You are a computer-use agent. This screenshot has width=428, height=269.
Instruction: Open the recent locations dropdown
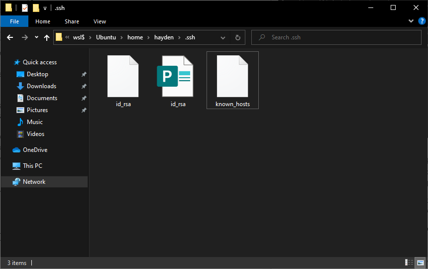click(36, 37)
